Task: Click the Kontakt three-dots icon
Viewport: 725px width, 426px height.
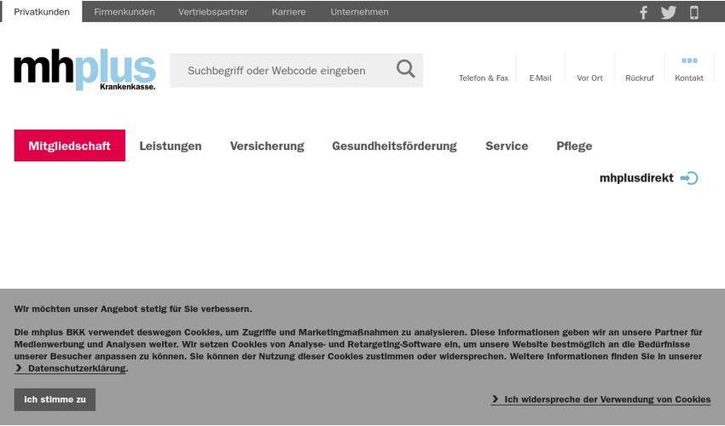Action: pyautogui.click(x=689, y=61)
